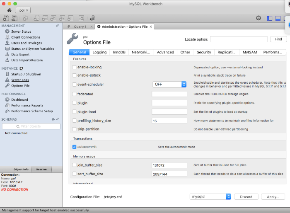Enable the skip-partition checkbox
This screenshot has width=290, height=213.
coord(74,129)
